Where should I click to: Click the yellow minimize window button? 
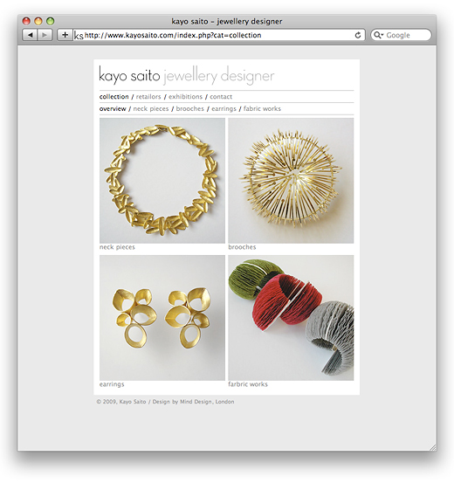[x=38, y=21]
